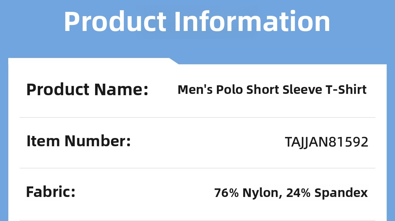Viewport: 395px width, 221px height.
Task: Click the "Product Information" heading
Action: (197, 22)
